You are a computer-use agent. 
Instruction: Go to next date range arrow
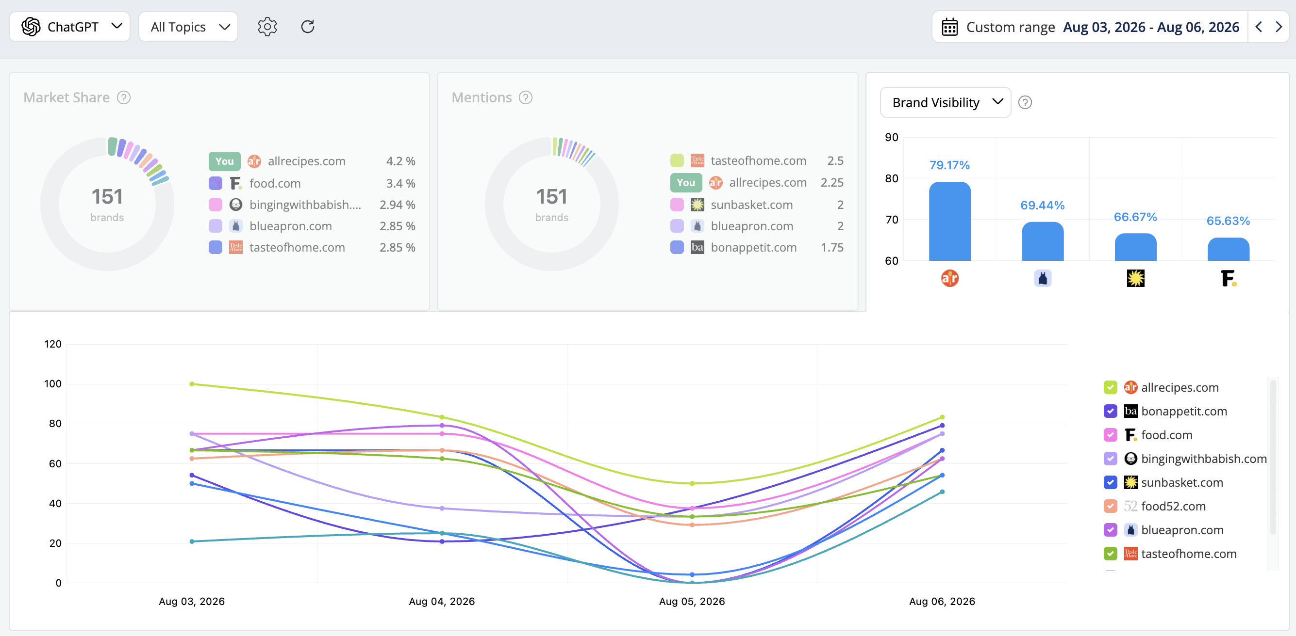click(1279, 27)
